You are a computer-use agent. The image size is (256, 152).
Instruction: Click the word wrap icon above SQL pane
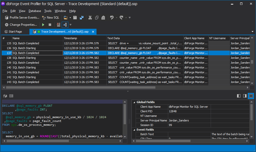tap(5, 96)
